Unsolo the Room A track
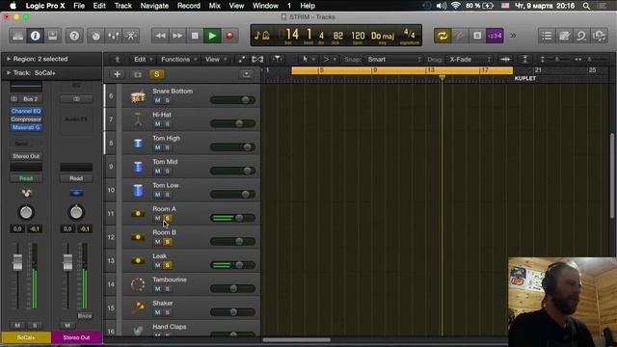The image size is (617, 347). [x=167, y=219]
